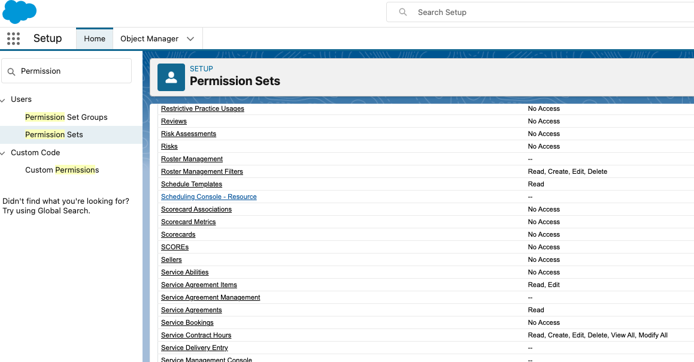
Task: Switch to the Home tab
Action: coord(95,38)
